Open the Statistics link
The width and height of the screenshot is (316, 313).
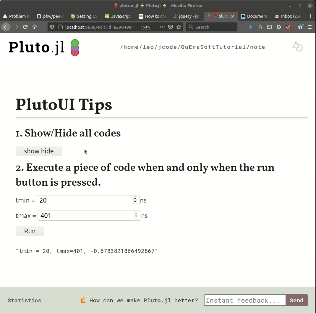point(24,300)
